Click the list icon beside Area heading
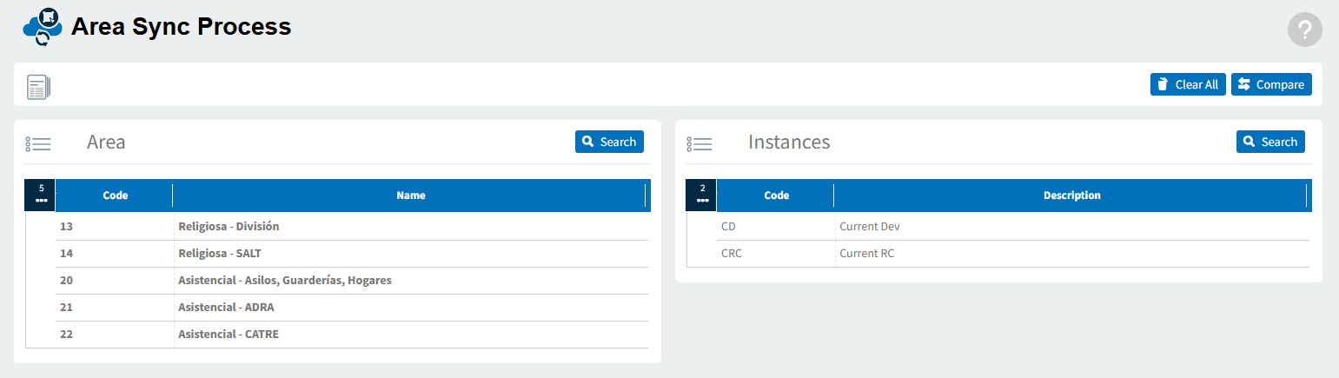The width and height of the screenshot is (1339, 378). coord(38,143)
